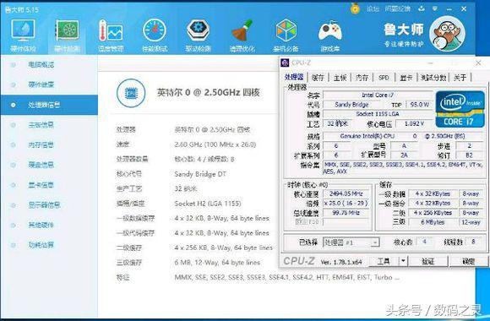This screenshot has height=321, width=490.
Task: Open the 论坛 forum link
Action: pos(373,8)
